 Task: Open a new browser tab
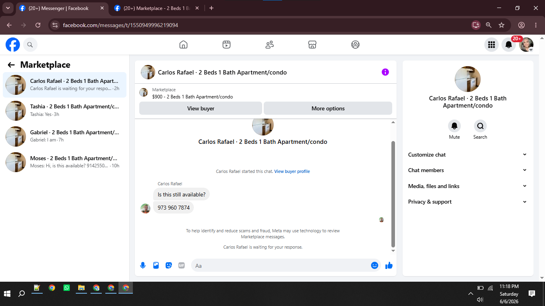point(211,8)
